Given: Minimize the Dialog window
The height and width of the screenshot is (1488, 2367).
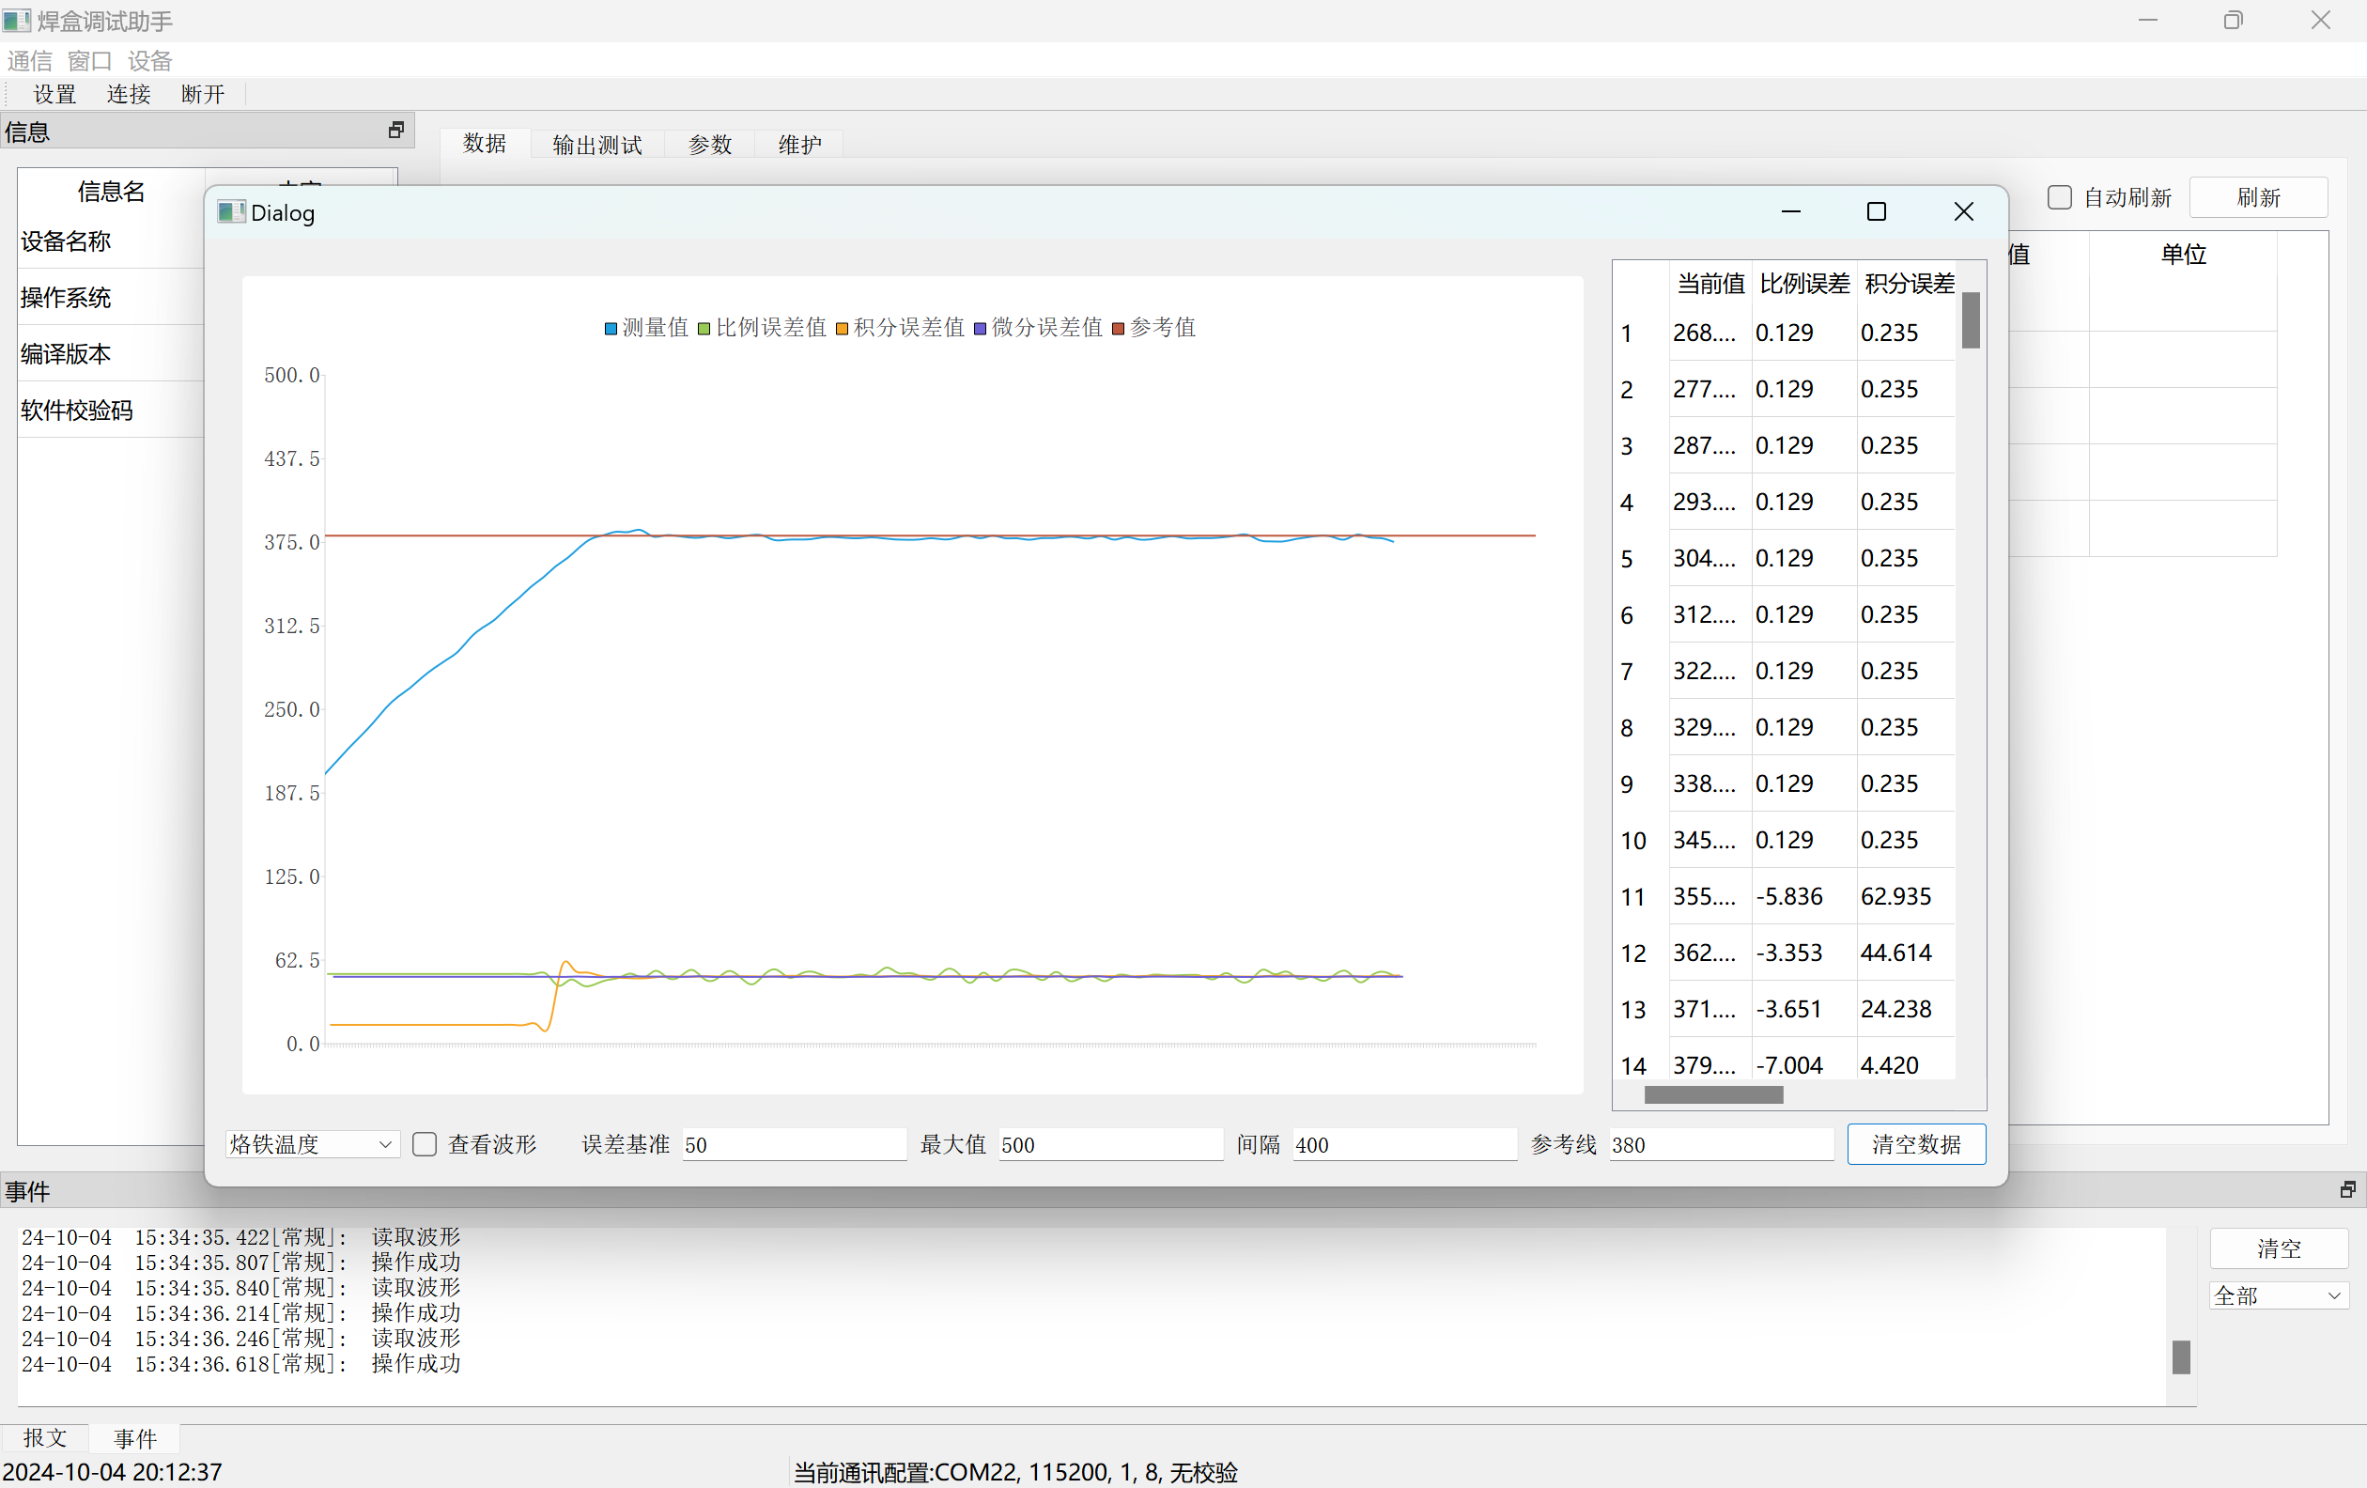Looking at the screenshot, I should pos(1791,212).
